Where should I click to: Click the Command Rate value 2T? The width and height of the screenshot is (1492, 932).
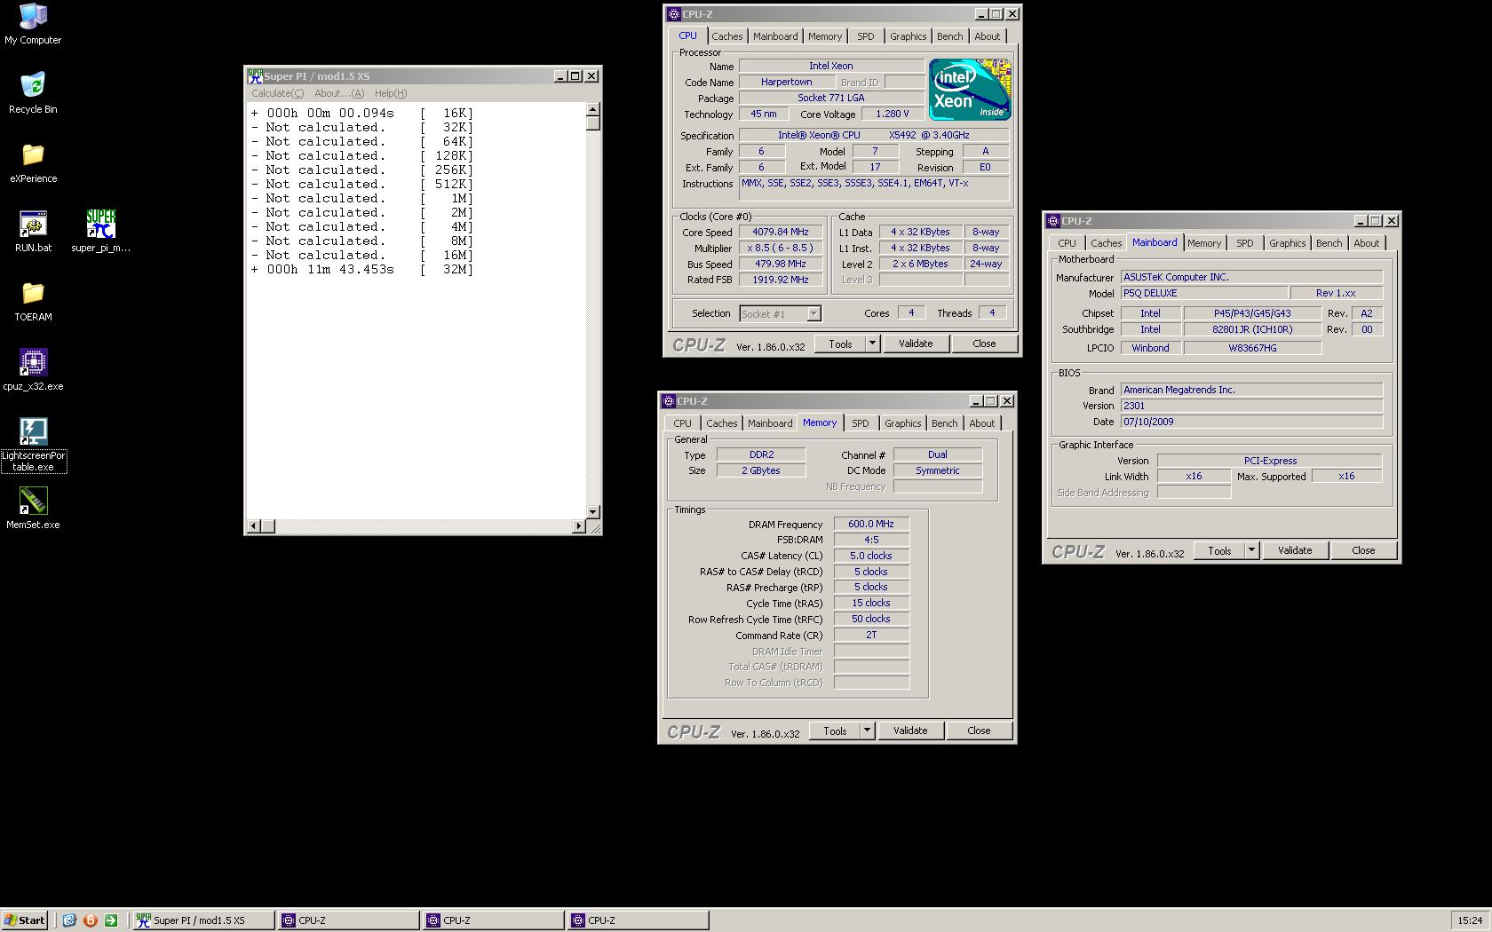(x=871, y=636)
